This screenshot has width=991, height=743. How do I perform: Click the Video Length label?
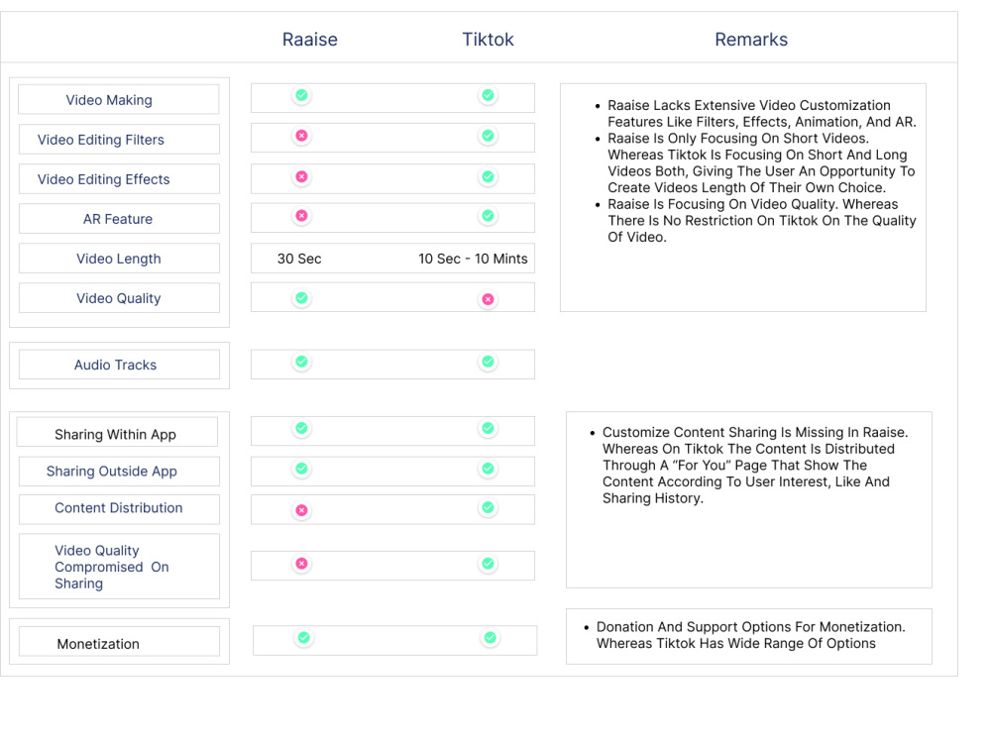pos(119,259)
